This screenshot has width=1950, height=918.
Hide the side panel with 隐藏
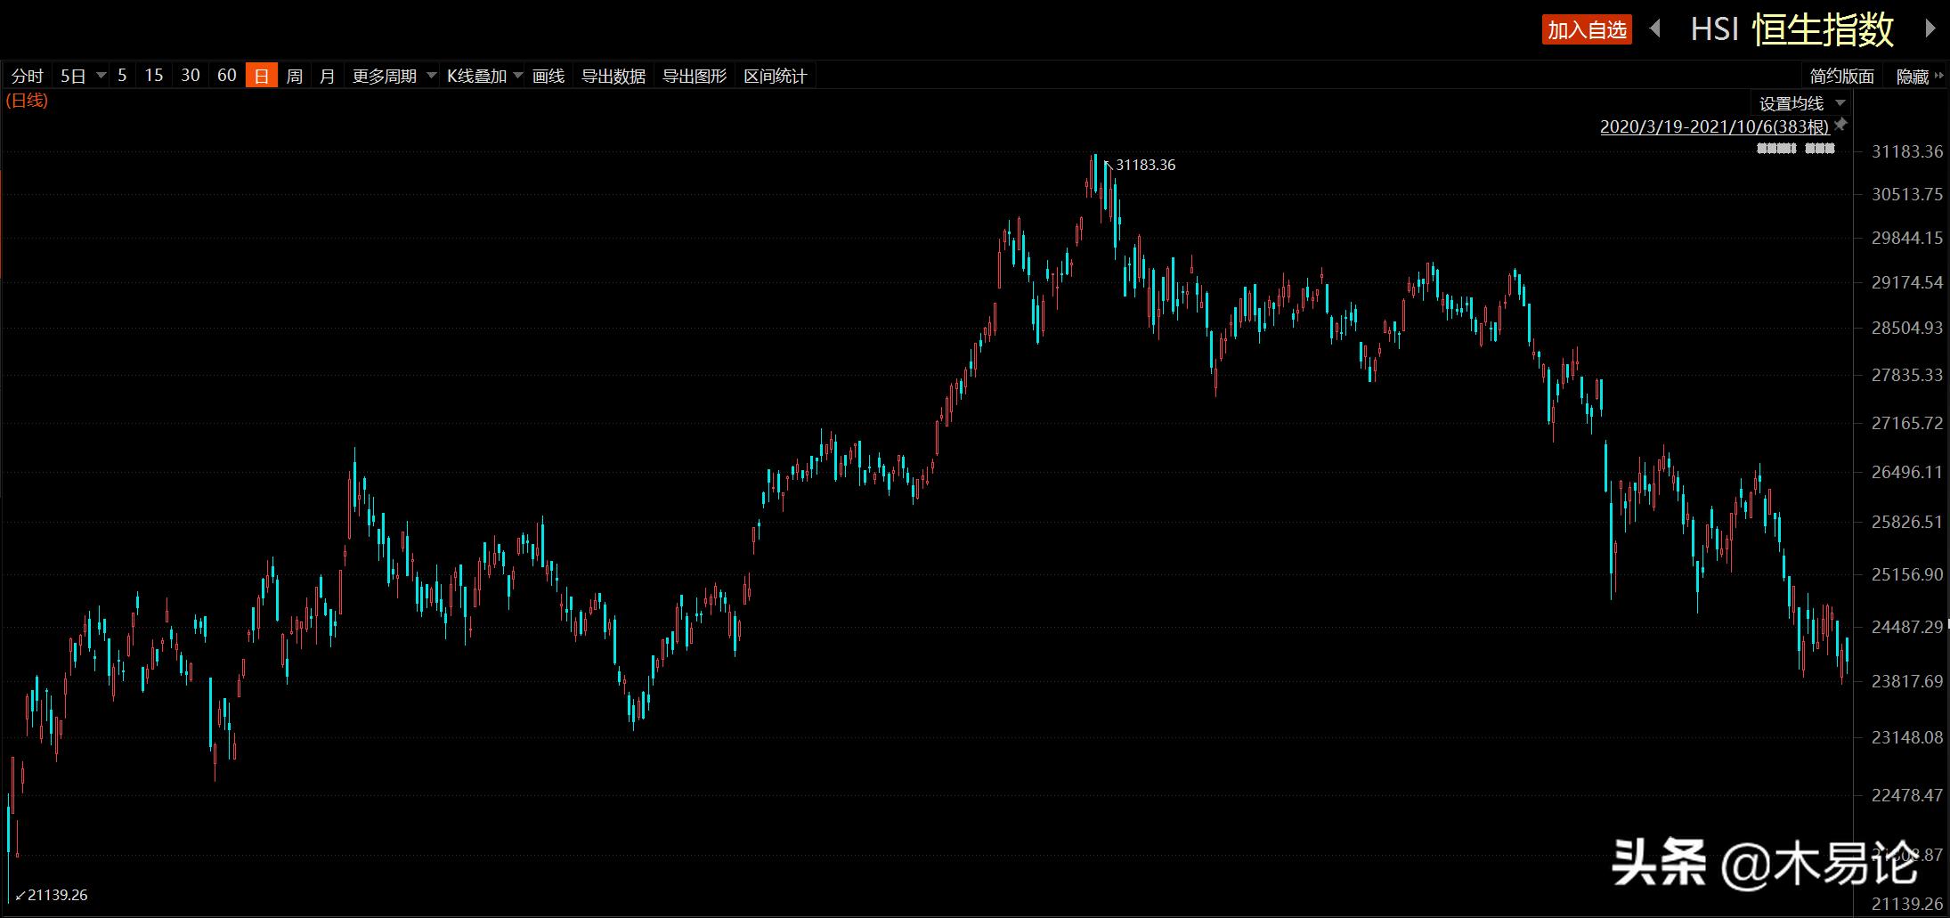click(1919, 77)
